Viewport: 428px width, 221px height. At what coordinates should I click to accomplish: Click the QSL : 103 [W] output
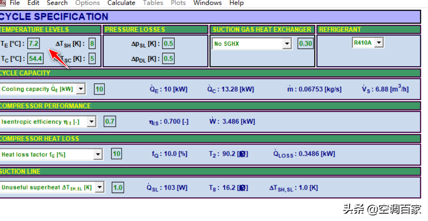pyautogui.click(x=166, y=187)
